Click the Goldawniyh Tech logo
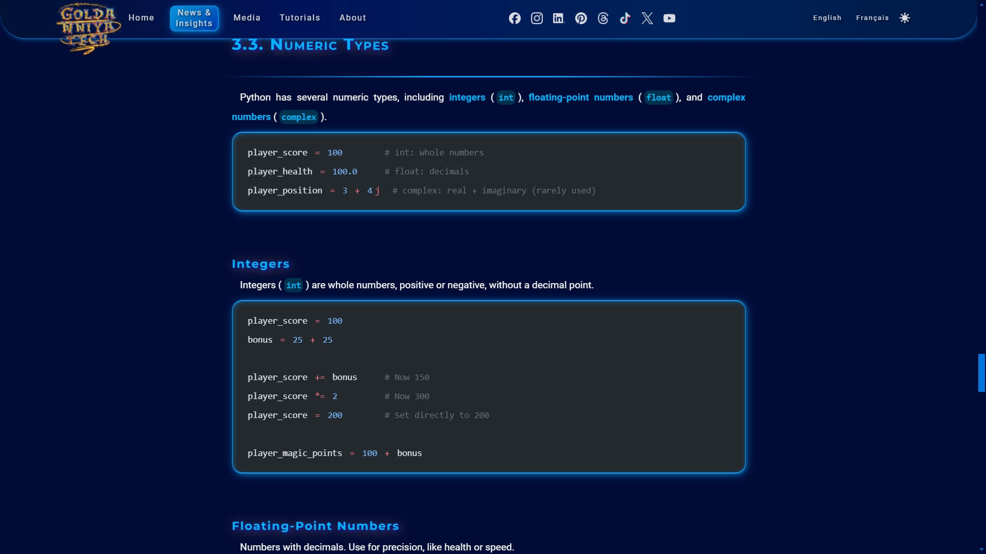The image size is (986, 554). (88, 28)
